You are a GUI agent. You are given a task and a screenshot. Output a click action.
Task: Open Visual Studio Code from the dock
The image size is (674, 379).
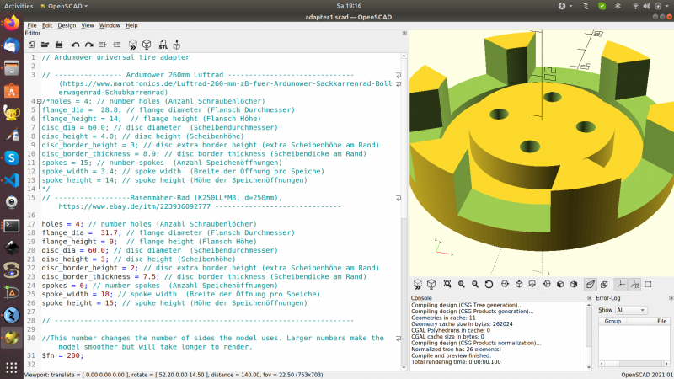coord(12,180)
